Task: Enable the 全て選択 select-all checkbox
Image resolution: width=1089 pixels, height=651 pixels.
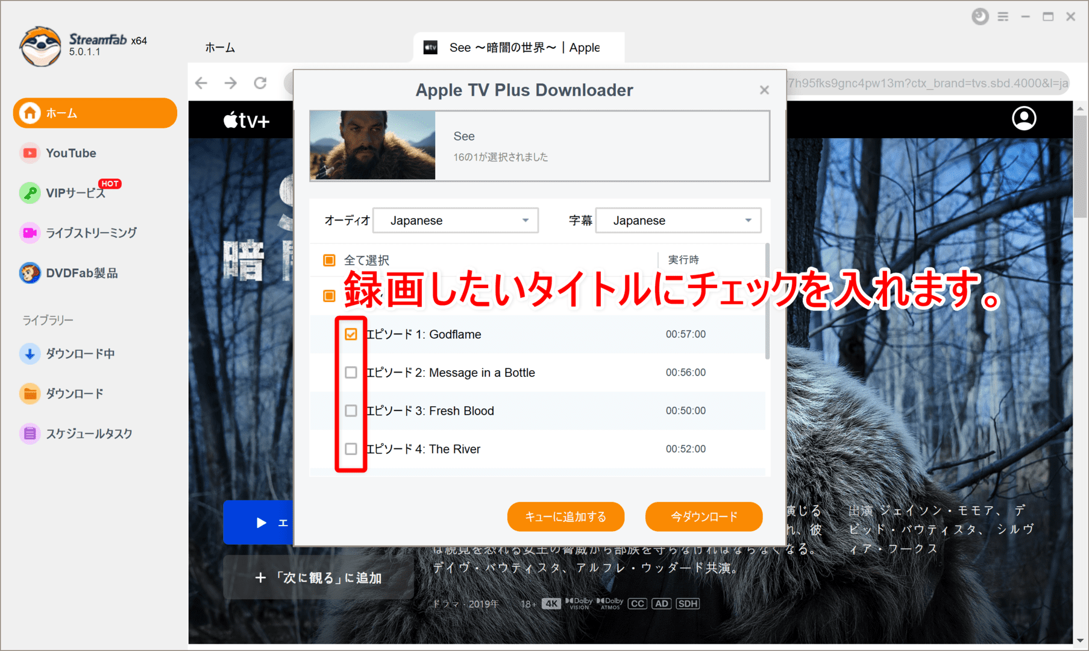Action: (329, 260)
